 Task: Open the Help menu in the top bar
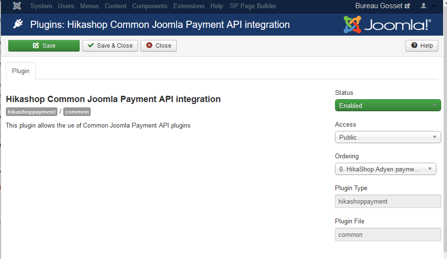(x=217, y=6)
